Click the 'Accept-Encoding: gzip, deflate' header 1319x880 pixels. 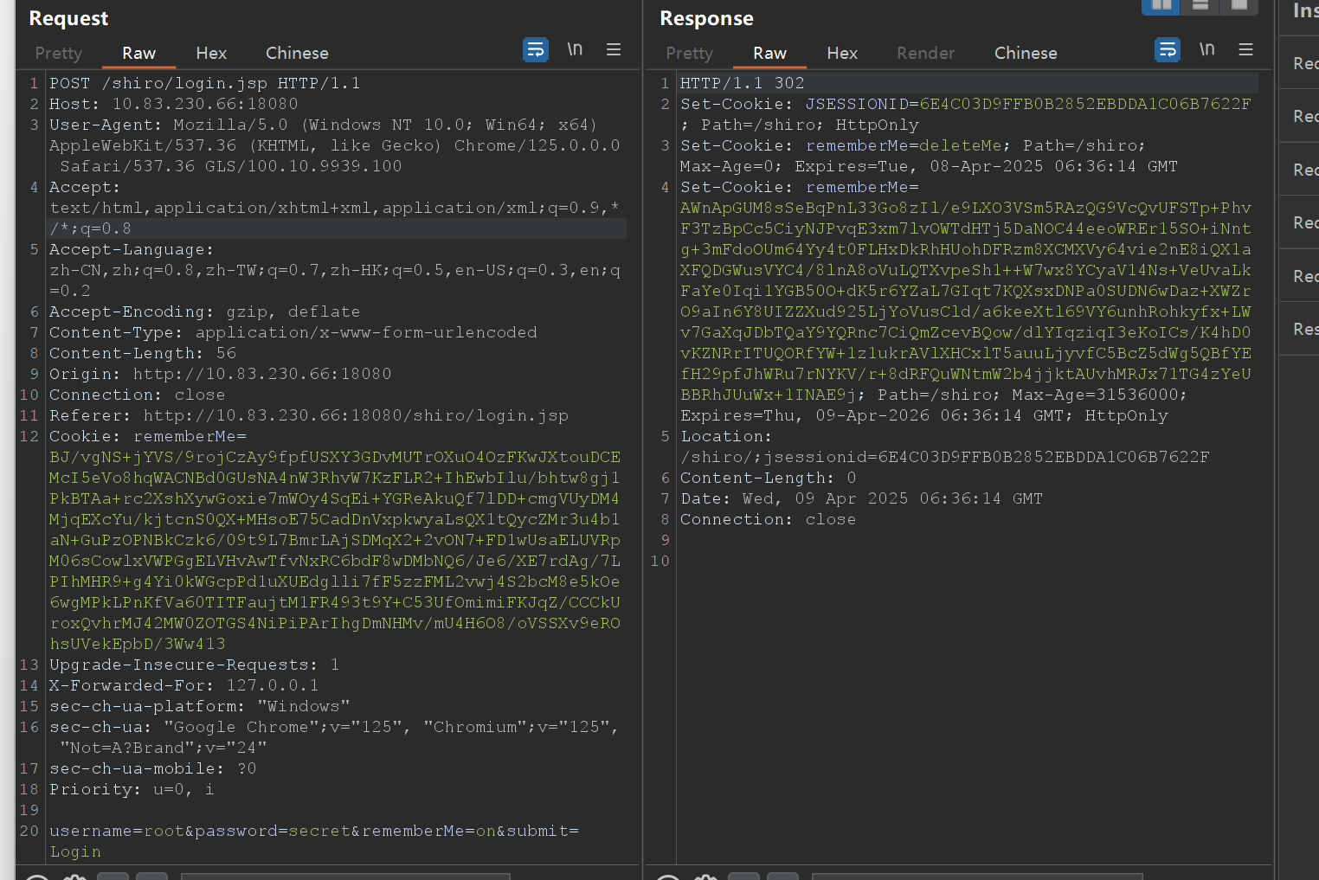point(205,312)
